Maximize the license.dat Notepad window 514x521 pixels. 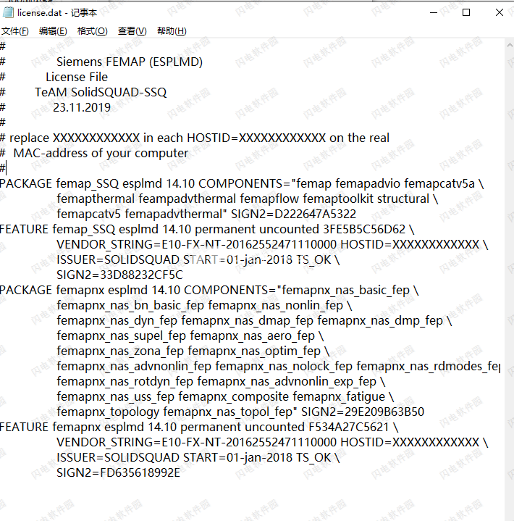pos(466,12)
